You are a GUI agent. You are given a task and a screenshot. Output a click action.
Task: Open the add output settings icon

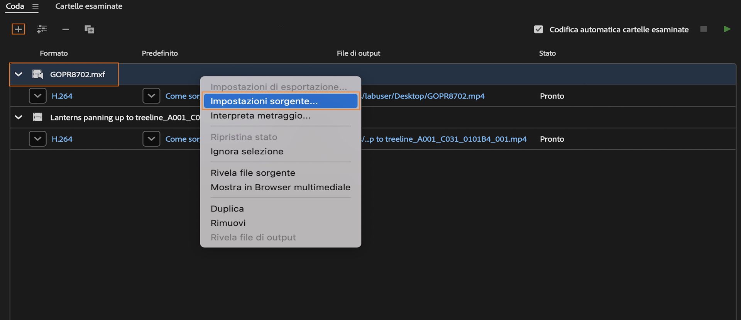42,29
